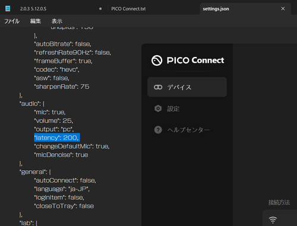Open the 編集 menu

36,21
